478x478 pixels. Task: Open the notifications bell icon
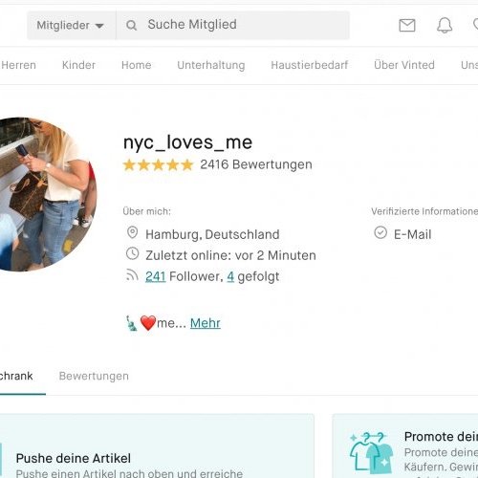pos(445,25)
